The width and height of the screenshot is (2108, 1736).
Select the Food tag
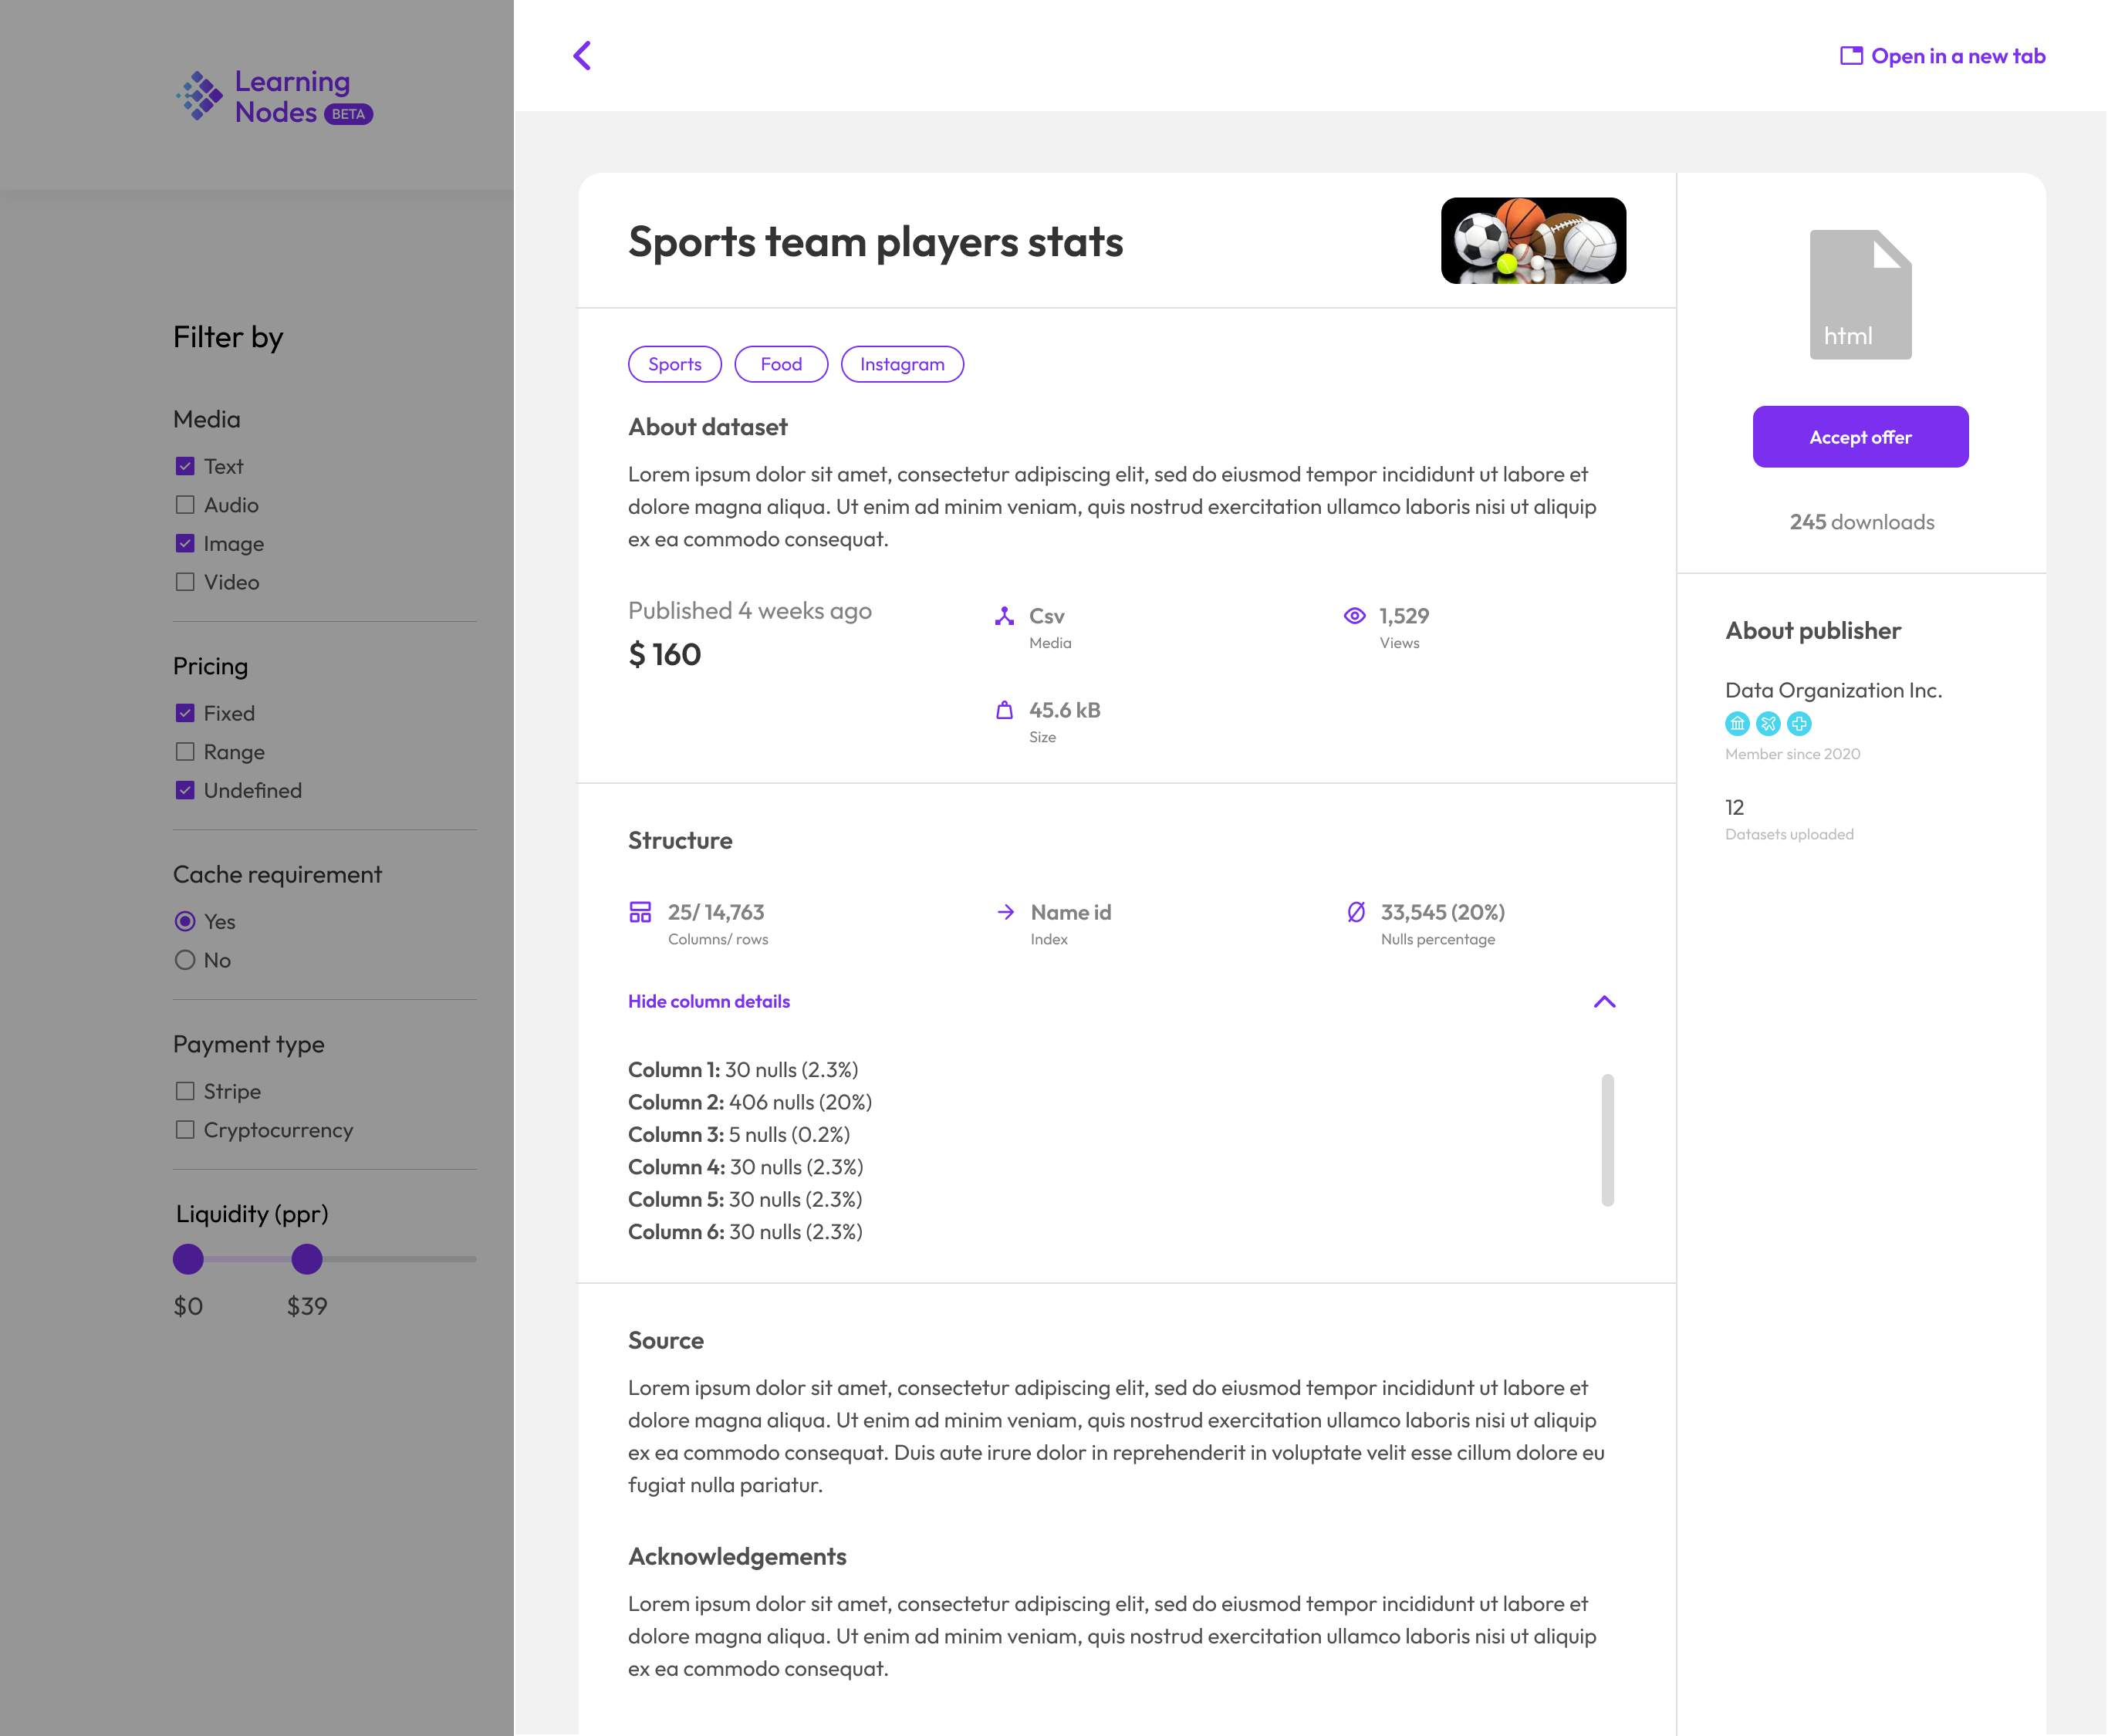(781, 364)
